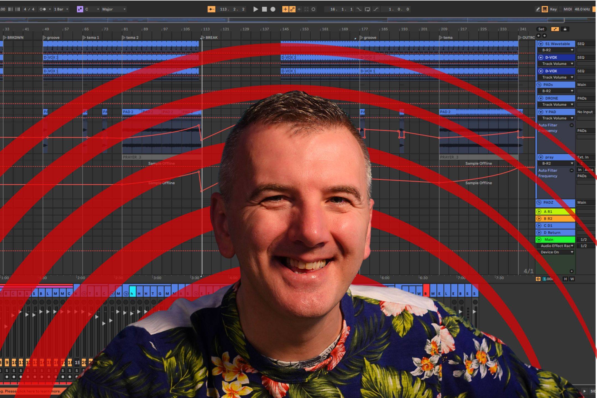Unfold the A R1 return track
597x398 pixels.
click(x=539, y=212)
